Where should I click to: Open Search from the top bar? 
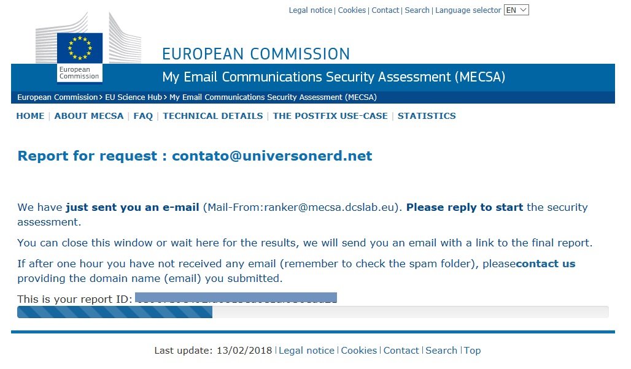coord(417,10)
